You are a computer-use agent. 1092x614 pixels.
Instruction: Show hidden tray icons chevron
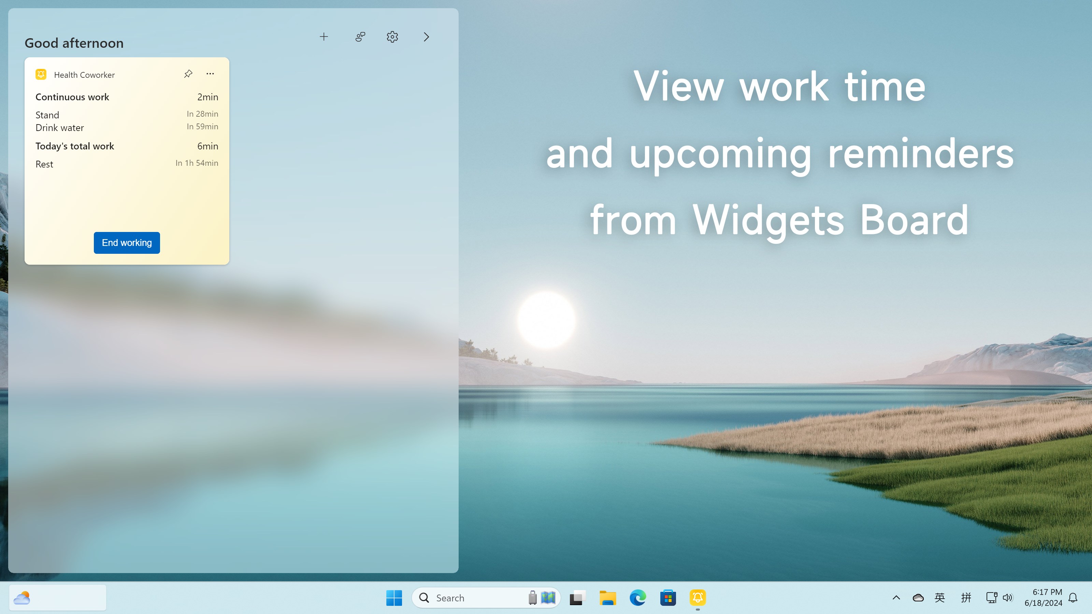[x=896, y=598]
